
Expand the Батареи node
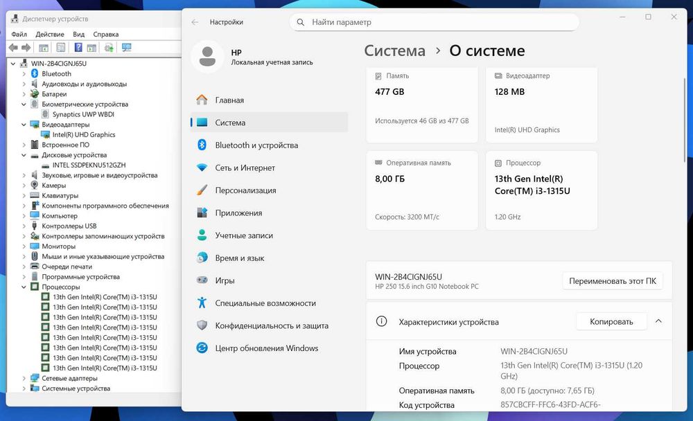tap(24, 94)
